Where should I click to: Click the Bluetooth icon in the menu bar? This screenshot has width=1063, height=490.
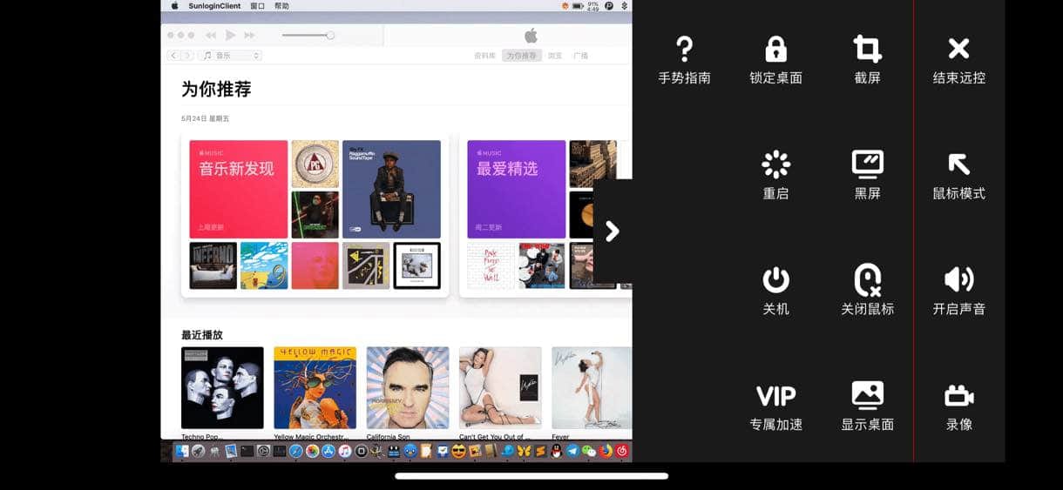pyautogui.click(x=624, y=5)
